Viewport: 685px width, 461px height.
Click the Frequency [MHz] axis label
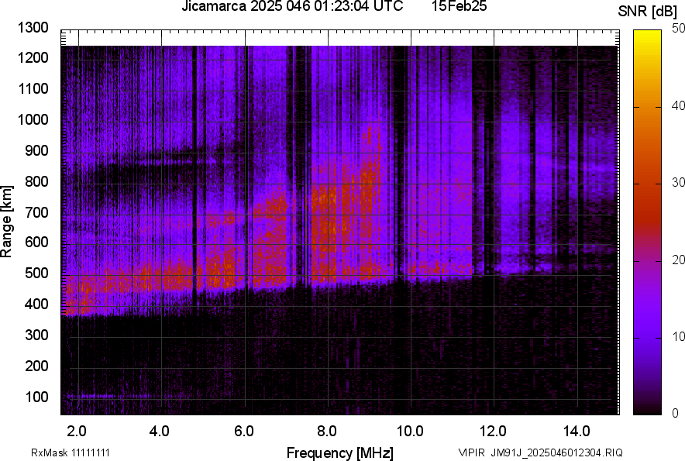coord(339,452)
